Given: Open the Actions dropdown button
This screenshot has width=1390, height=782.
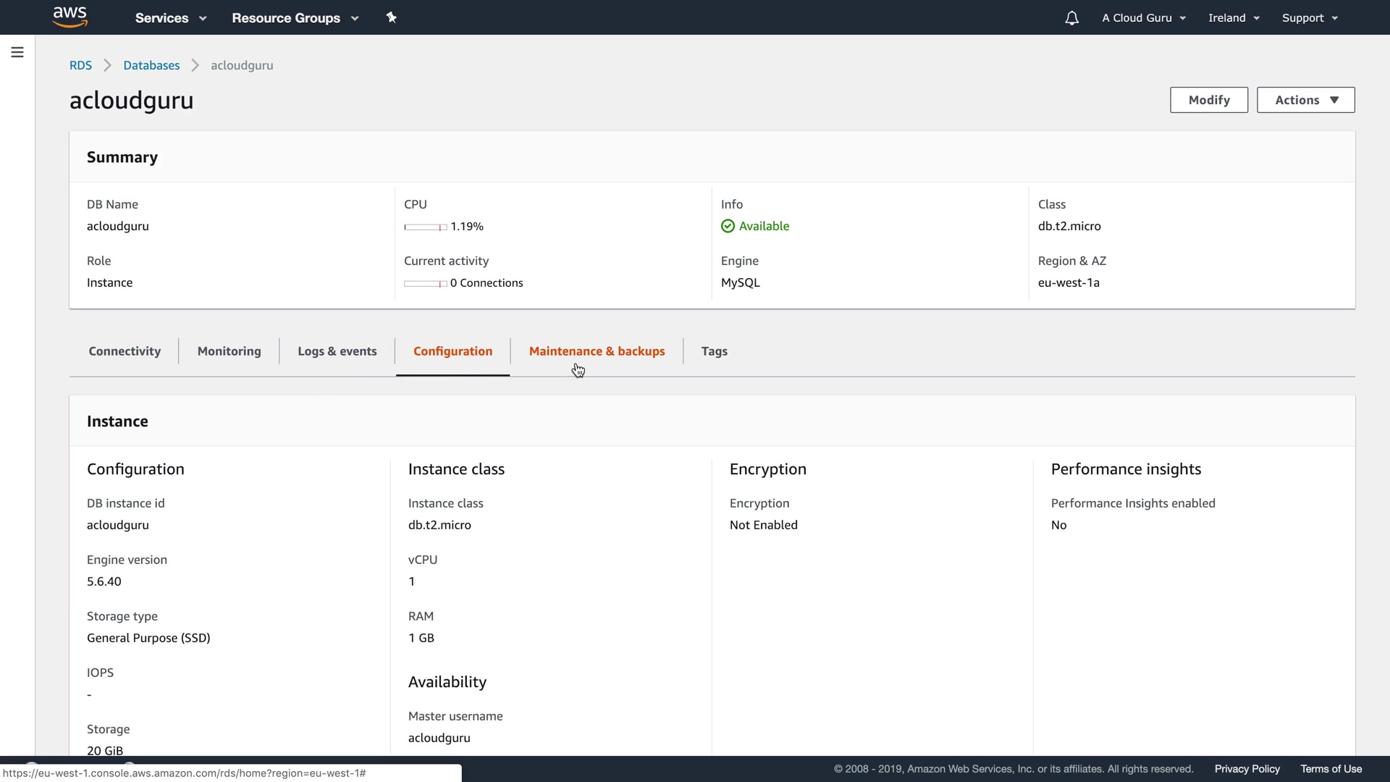Looking at the screenshot, I should coord(1305,100).
